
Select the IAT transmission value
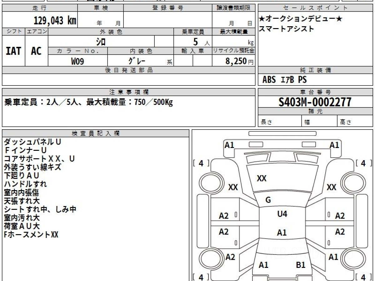pyautogui.click(x=13, y=51)
